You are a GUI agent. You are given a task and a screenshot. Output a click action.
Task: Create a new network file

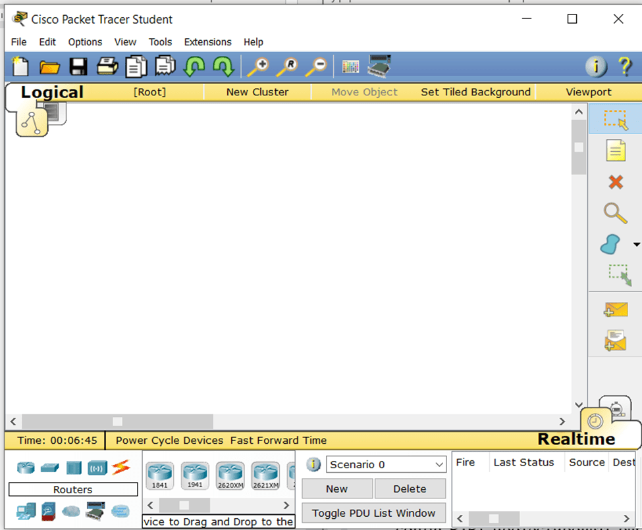click(x=20, y=66)
